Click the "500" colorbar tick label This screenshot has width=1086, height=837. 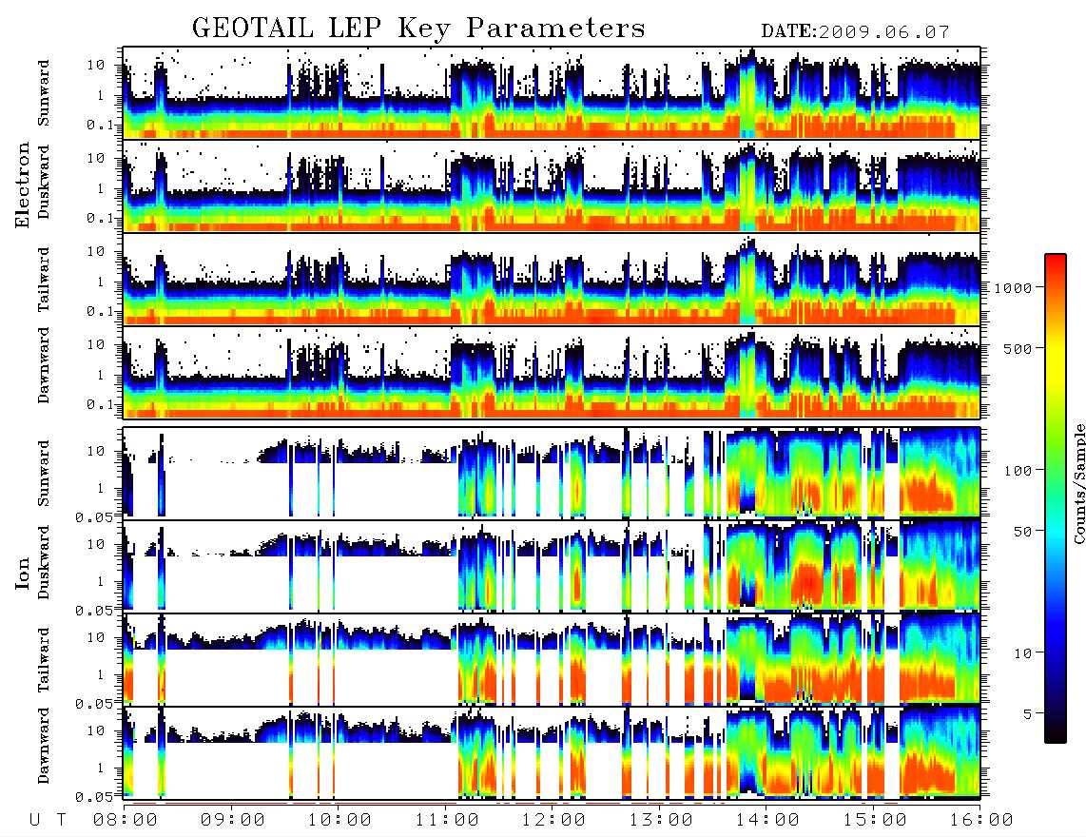[1018, 348]
